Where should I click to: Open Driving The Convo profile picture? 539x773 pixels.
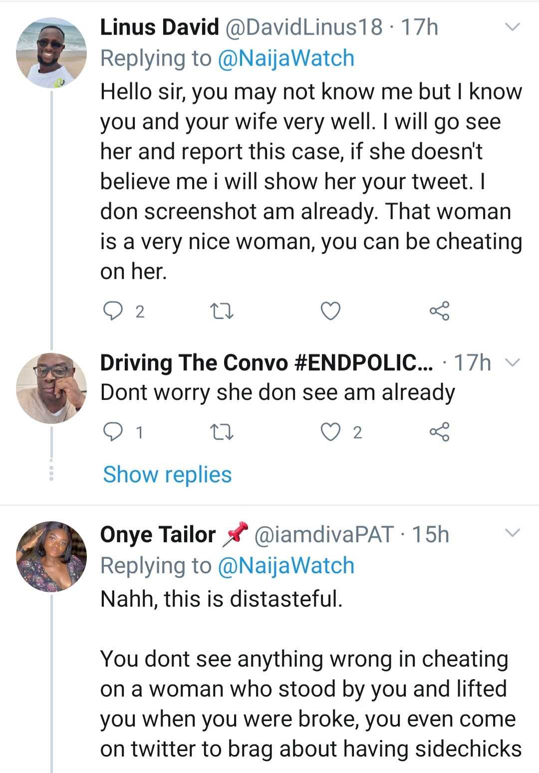click(51, 388)
